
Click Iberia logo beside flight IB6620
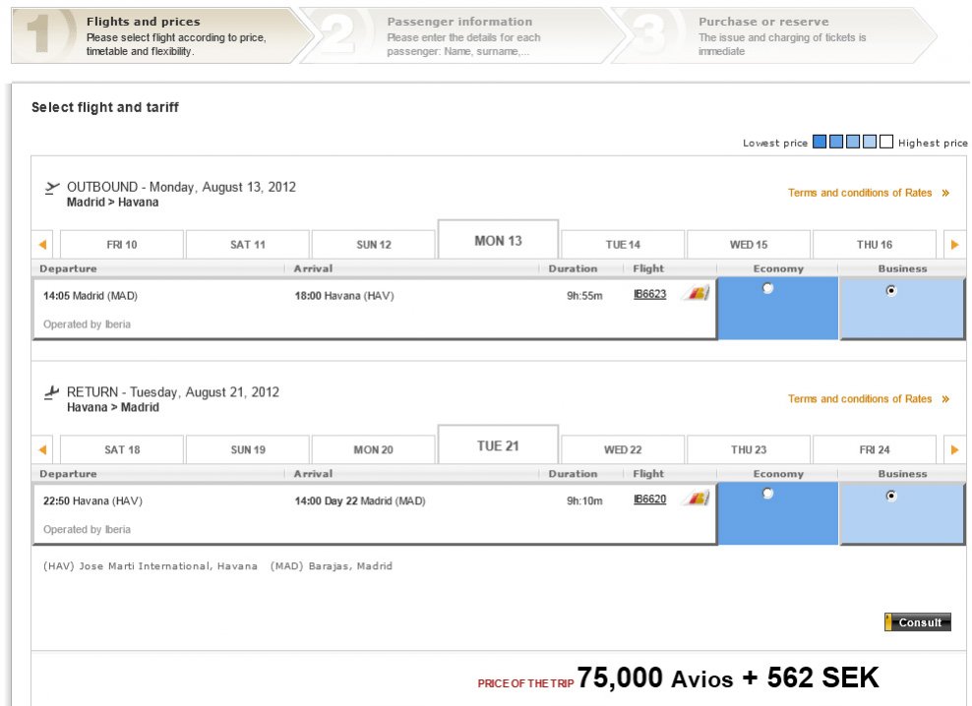click(696, 500)
